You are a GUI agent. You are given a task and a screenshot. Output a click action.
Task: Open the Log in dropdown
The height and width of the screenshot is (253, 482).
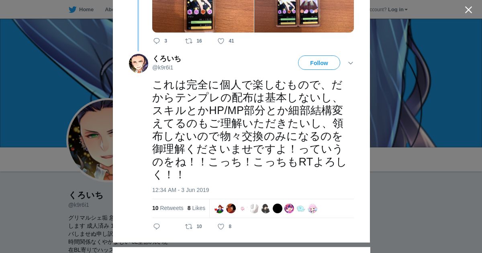pos(398,9)
